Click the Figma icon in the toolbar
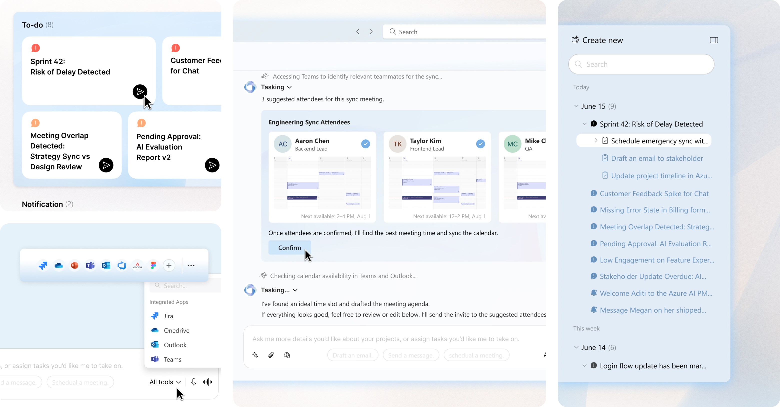780x407 pixels. point(153,265)
